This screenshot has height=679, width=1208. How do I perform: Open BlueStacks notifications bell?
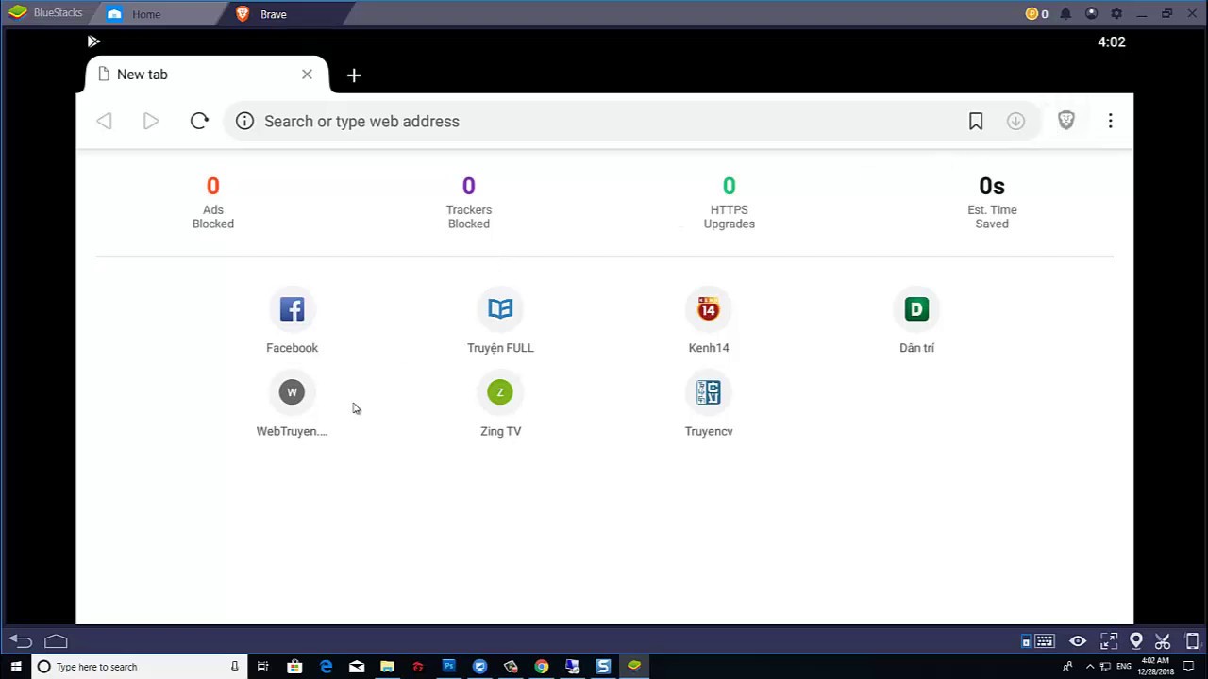(1065, 14)
